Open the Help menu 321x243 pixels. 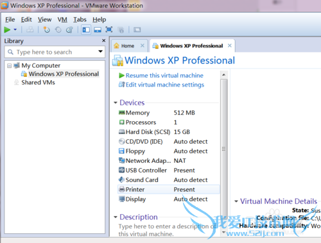point(99,19)
